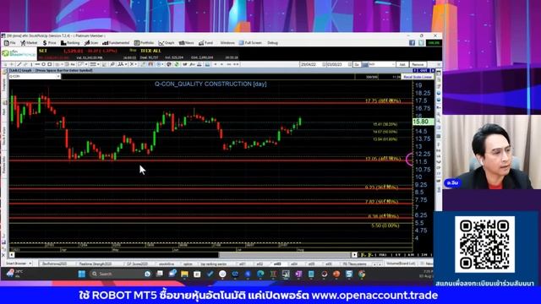Image resolution: width=541 pixels, height=304 pixels.
Task: Click the Twitter share icon
Action: (x=421, y=43)
